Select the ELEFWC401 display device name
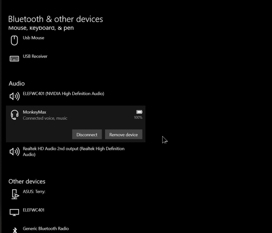 pos(34,210)
